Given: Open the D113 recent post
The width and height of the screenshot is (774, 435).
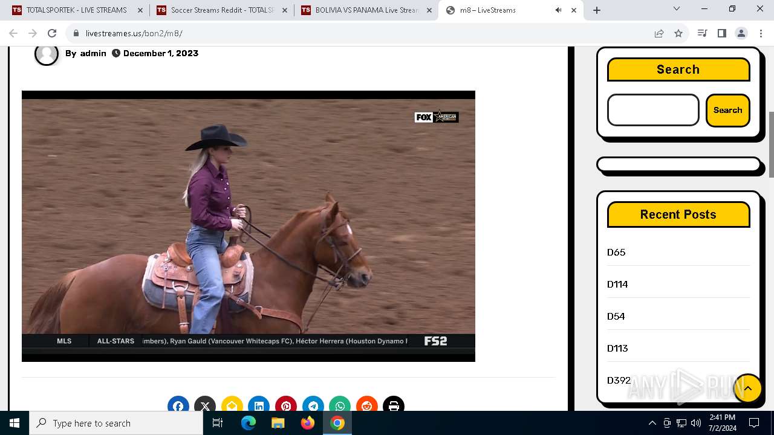Looking at the screenshot, I should [617, 348].
